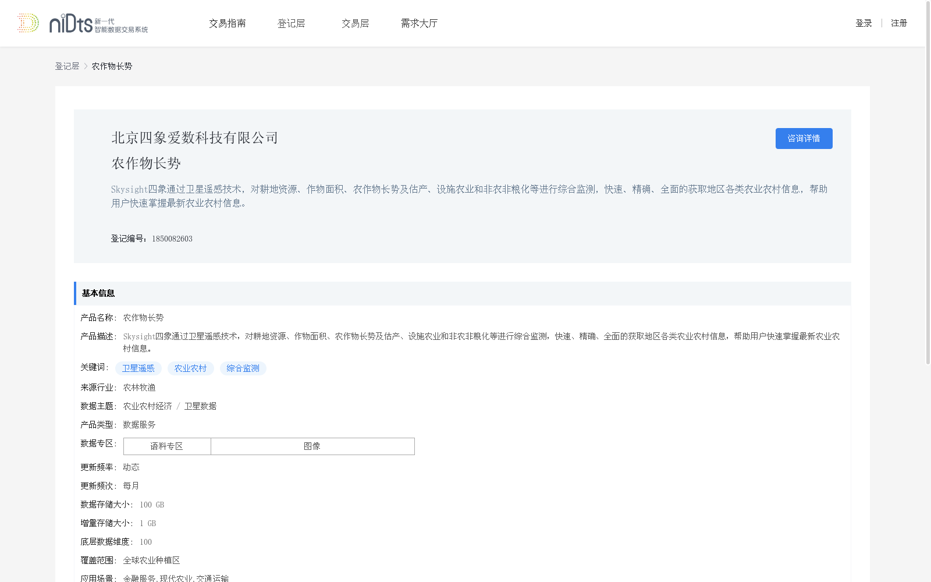Open the 登记层 navigation menu
931x582 pixels.
(292, 23)
